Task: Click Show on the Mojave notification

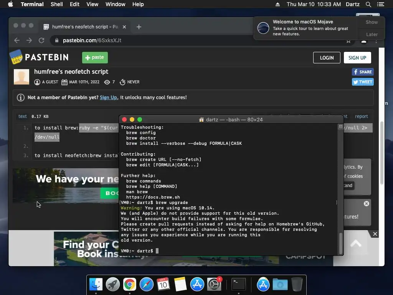Action: (372, 22)
